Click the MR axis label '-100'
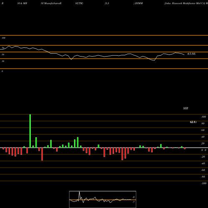The width and height of the screenshot is (208, 208). pos(204,183)
